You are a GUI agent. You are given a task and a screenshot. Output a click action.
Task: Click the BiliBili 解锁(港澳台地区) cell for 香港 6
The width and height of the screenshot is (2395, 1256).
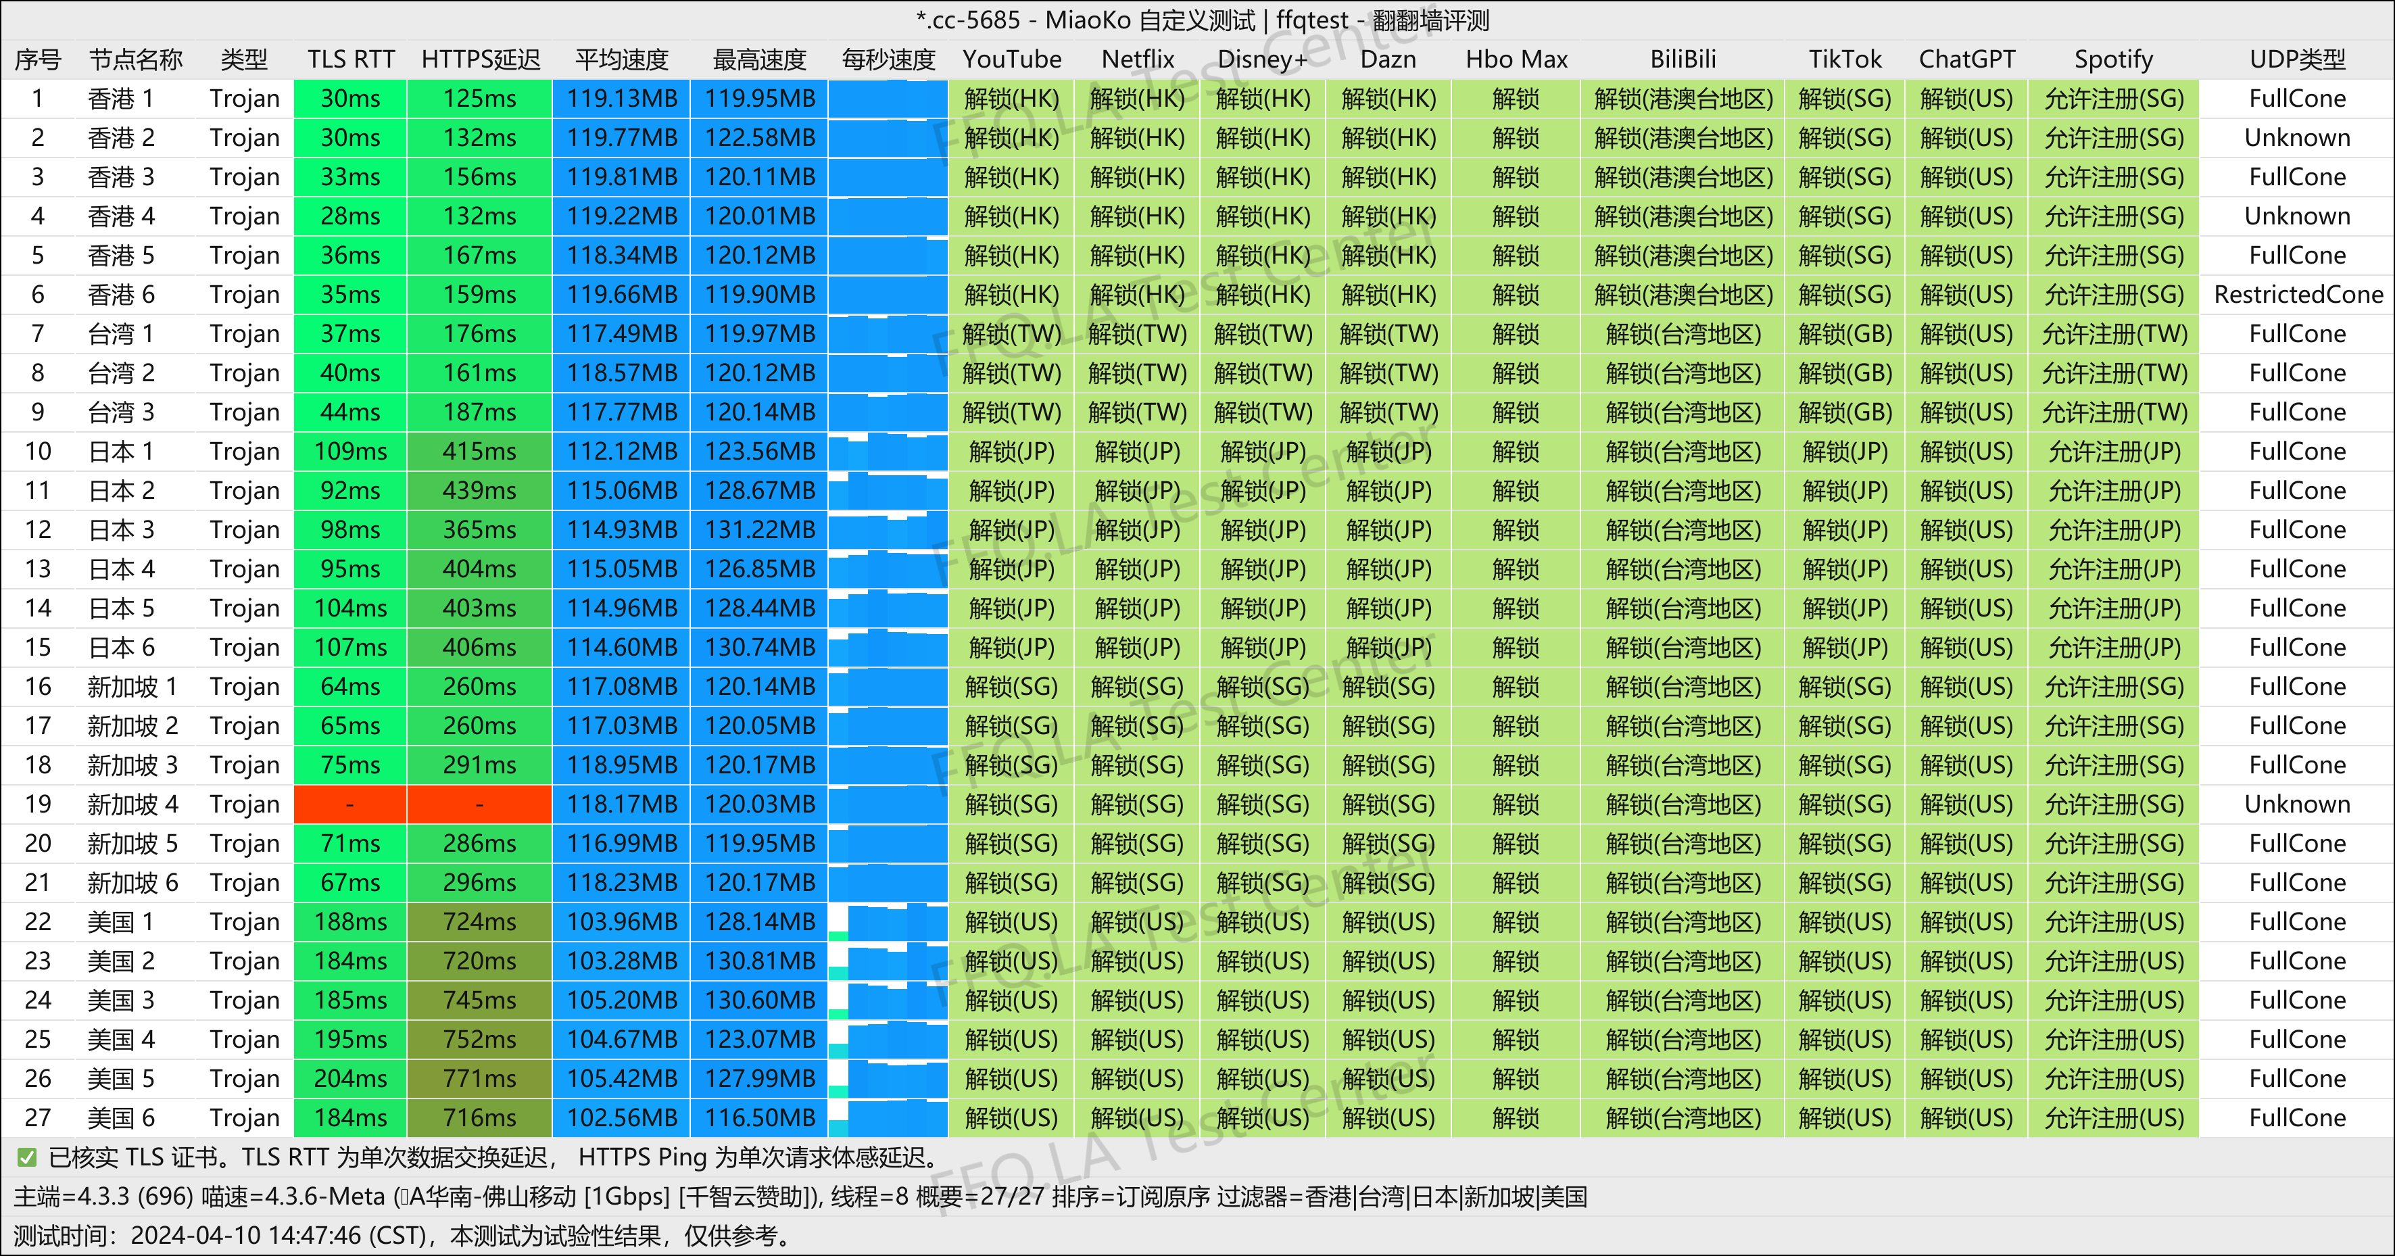1683,295
